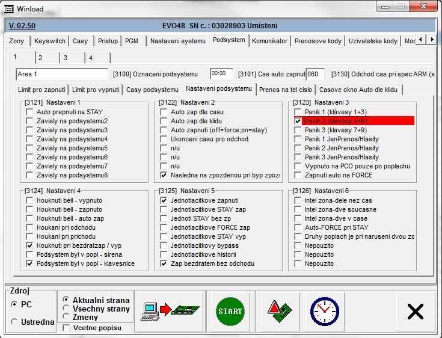
Task: Enable Auto prepnuti na STAY checkbox
Action: (29, 112)
